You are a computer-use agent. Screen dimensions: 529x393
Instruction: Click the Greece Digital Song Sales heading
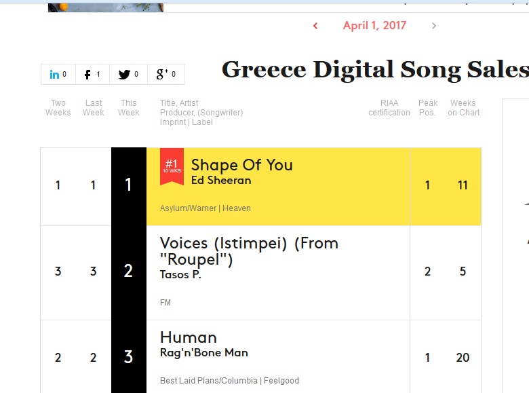pos(374,69)
